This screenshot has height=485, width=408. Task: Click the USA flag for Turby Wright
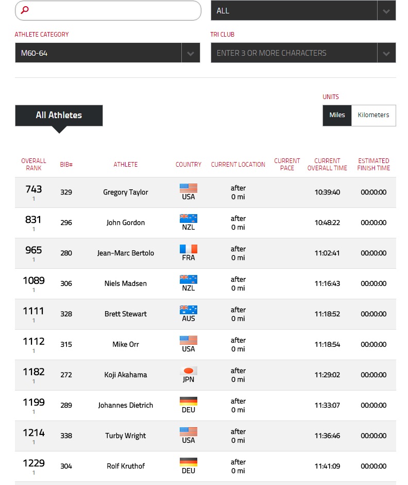pyautogui.click(x=189, y=431)
